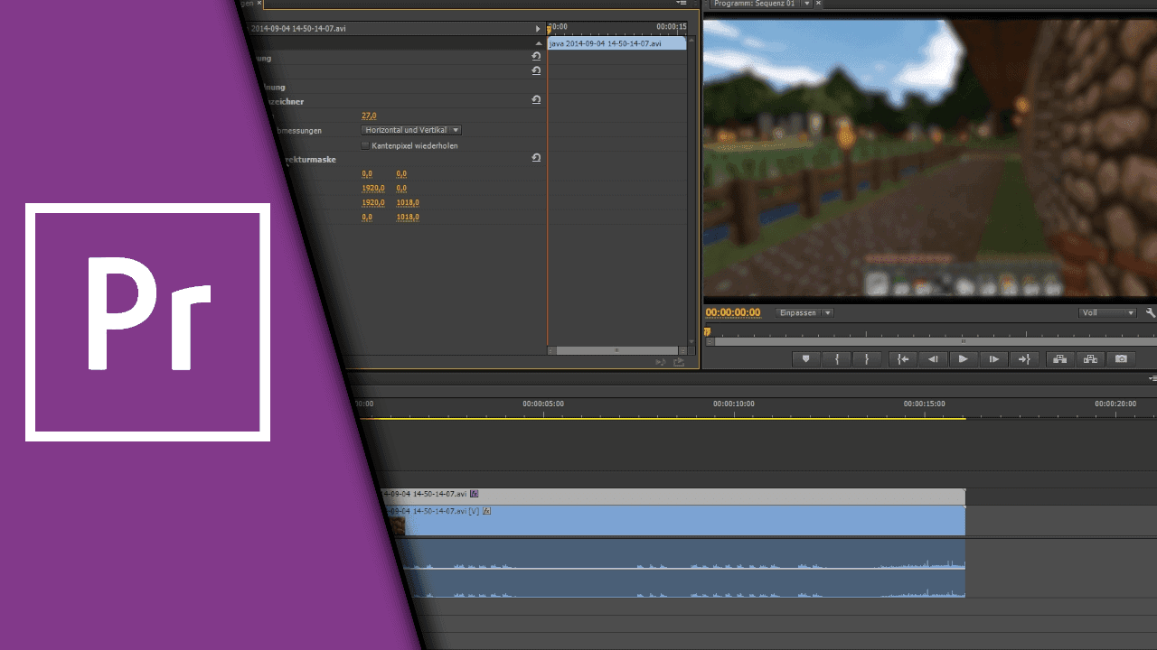Viewport: 1157px width, 650px height.
Task: Click the 00:00:00:00 program timecode
Action: tap(733, 313)
